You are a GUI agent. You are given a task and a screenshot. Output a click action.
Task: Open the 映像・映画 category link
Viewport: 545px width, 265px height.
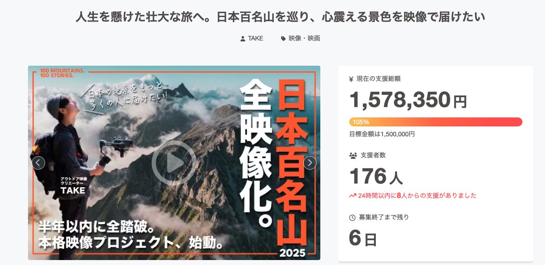point(305,39)
